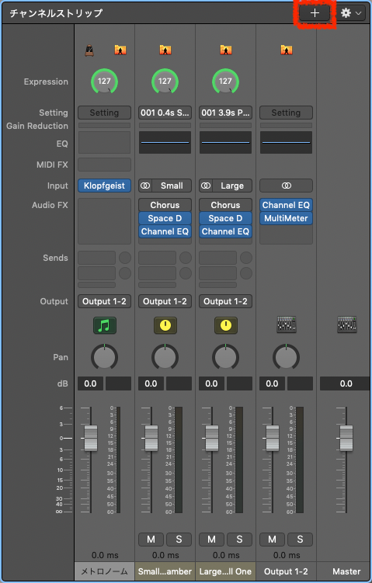Solo the Small Chamber channel strip

pos(179,540)
